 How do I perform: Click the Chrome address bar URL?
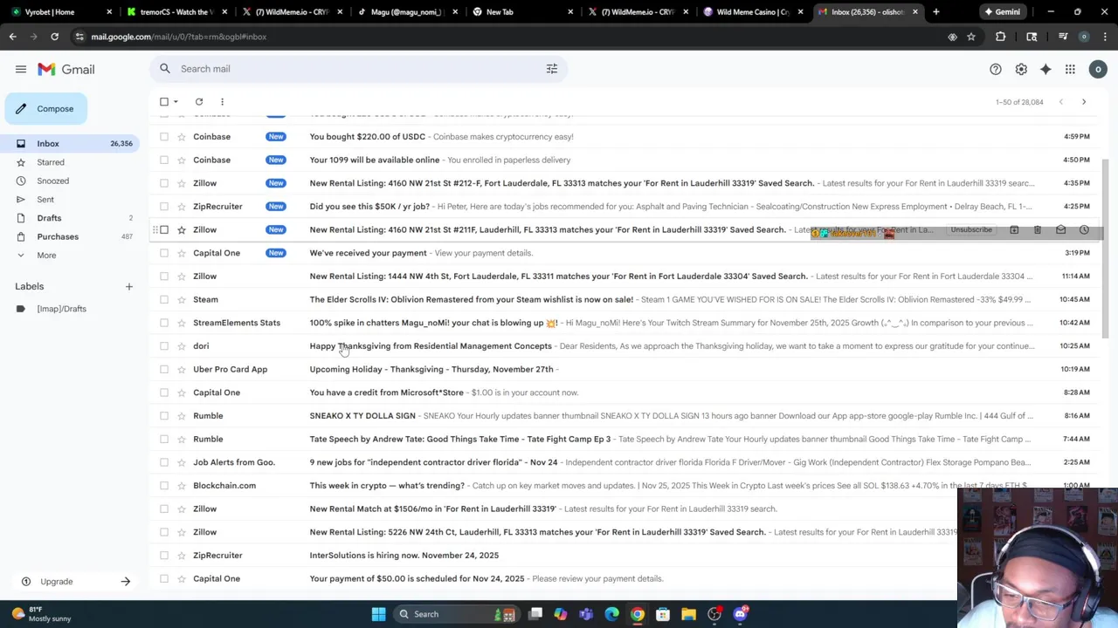179,37
